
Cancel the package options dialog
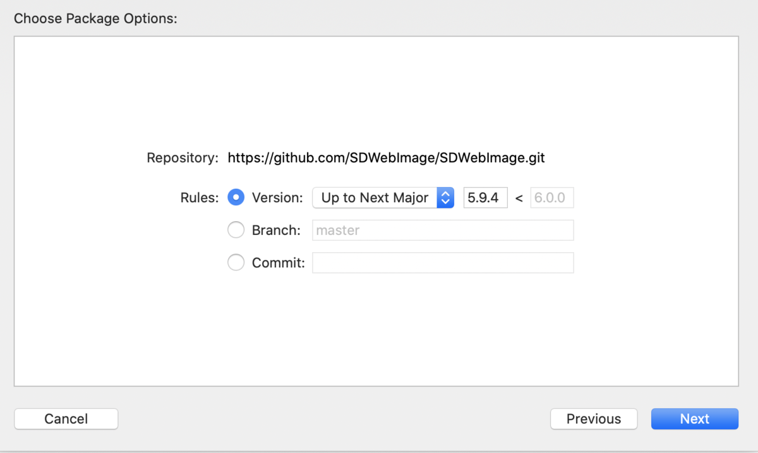point(66,419)
